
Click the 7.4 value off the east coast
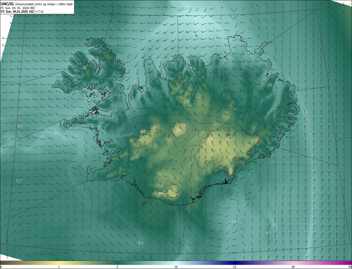pyautogui.click(x=305, y=112)
